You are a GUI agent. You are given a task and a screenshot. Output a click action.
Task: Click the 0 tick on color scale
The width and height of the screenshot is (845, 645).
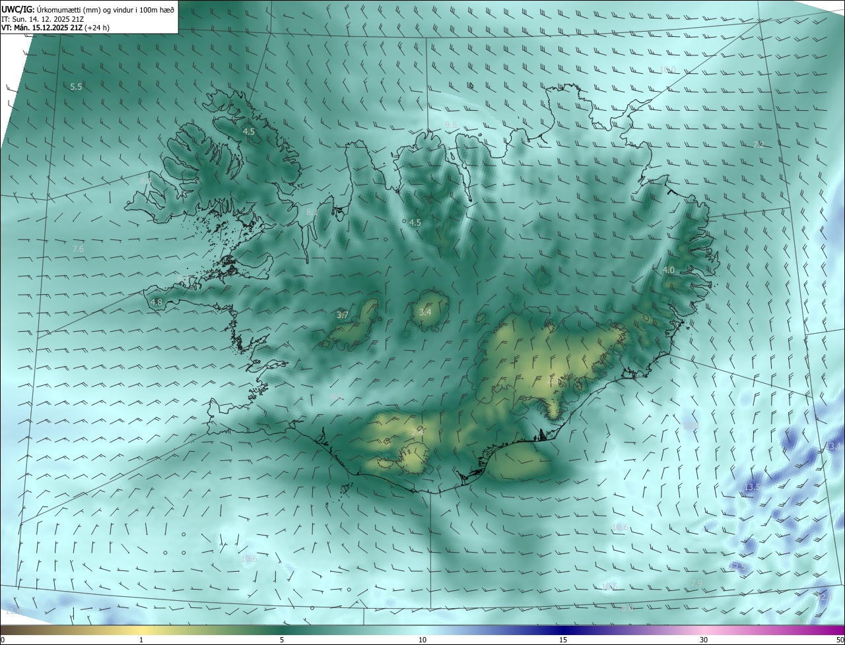pyautogui.click(x=3, y=640)
